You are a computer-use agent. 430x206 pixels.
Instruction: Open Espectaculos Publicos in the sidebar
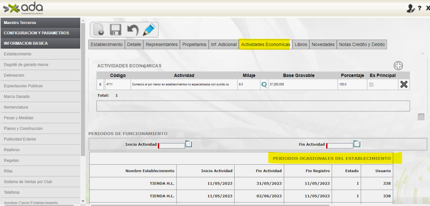coord(23,86)
